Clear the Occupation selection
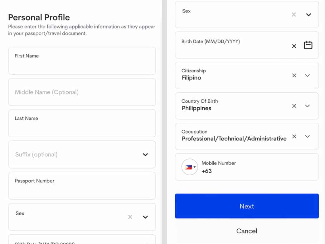 tap(294, 136)
